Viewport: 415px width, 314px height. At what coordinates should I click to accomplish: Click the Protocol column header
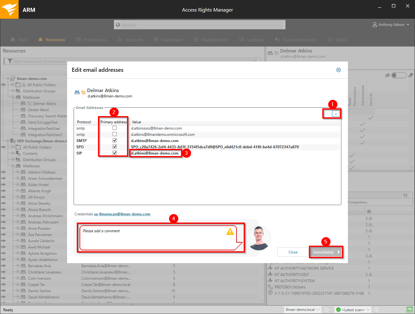point(84,122)
